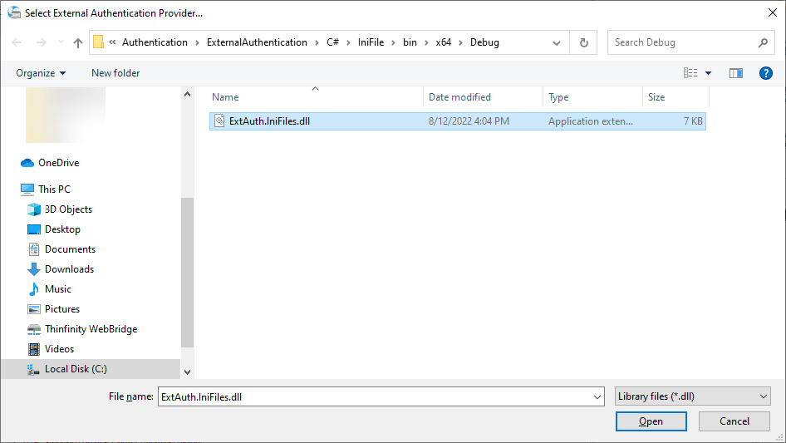Image resolution: width=786 pixels, height=443 pixels.
Task: Expand chevron after C# breadcrumb
Action: click(x=348, y=42)
